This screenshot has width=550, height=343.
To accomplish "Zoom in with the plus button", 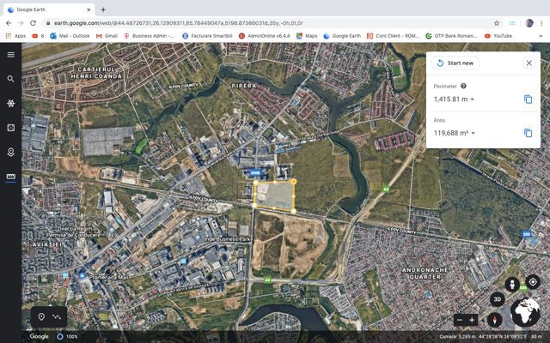I will [x=472, y=320].
